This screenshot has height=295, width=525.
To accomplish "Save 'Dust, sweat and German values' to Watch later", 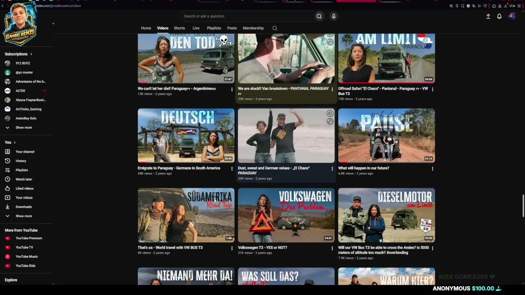I will pos(330,113).
